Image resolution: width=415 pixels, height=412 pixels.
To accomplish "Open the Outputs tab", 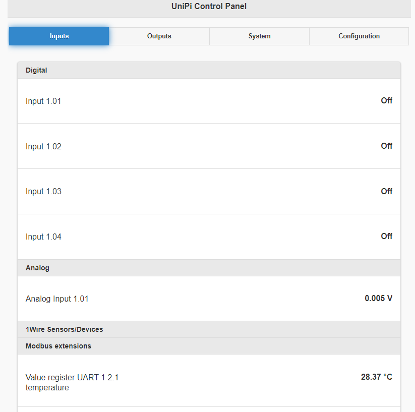I will 159,36.
